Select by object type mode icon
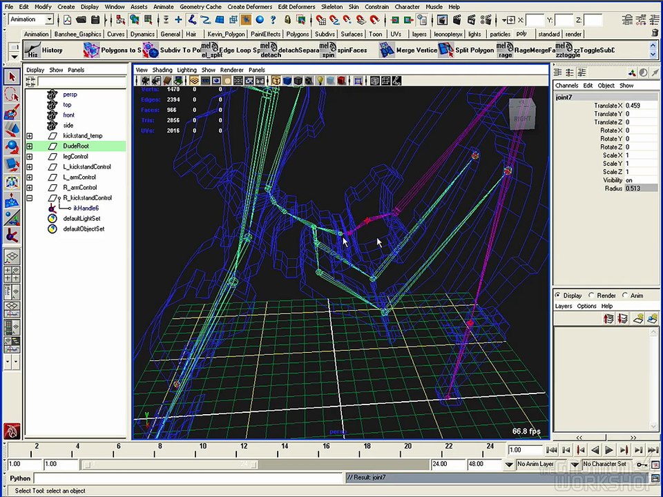Screen dimensions: 663x497 tap(135, 19)
